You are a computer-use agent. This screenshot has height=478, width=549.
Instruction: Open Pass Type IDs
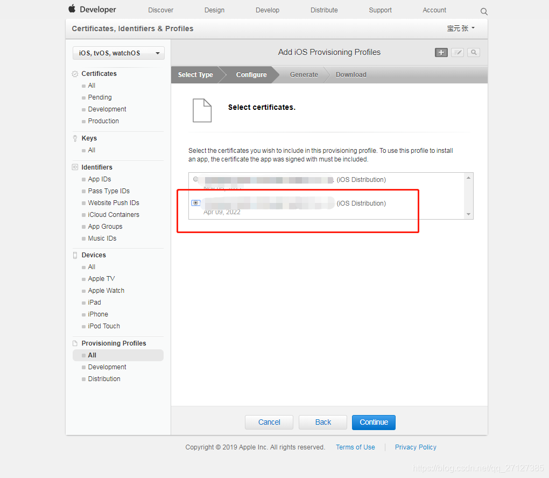109,191
